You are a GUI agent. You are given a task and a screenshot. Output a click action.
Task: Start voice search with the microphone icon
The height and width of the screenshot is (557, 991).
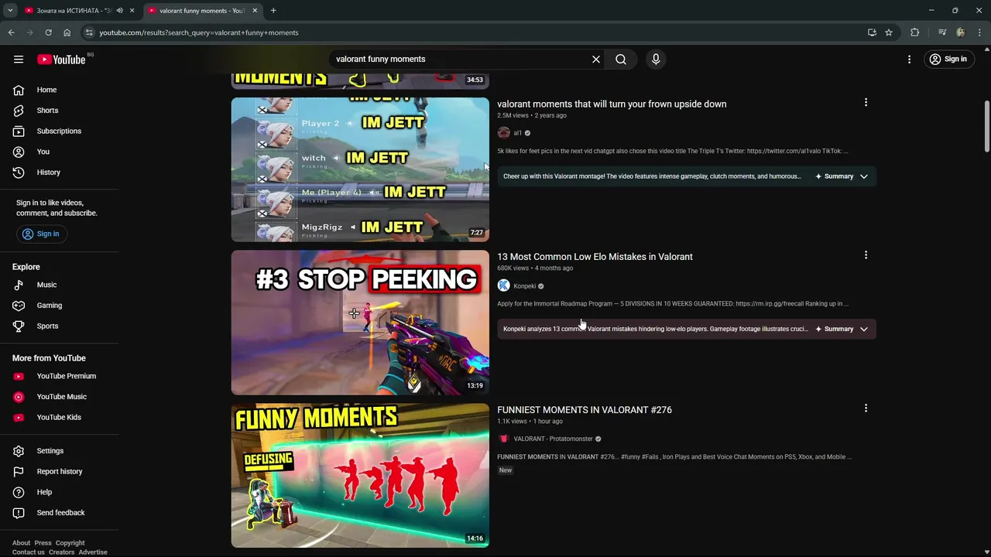(x=656, y=59)
